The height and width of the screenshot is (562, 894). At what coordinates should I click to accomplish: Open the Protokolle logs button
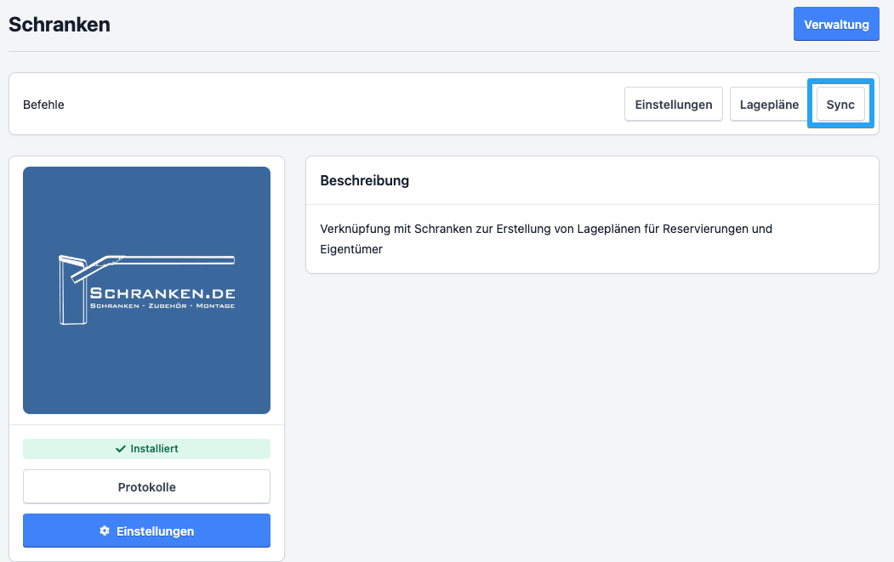(146, 487)
